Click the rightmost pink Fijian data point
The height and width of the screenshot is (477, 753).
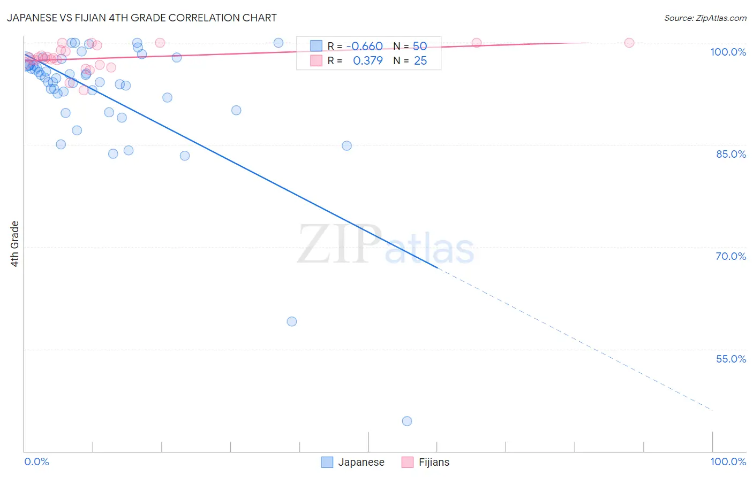pos(629,43)
